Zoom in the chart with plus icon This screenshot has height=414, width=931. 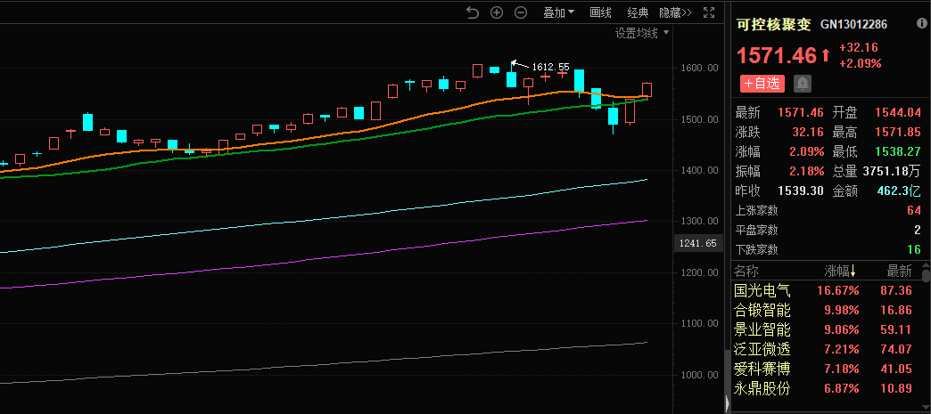pos(497,12)
